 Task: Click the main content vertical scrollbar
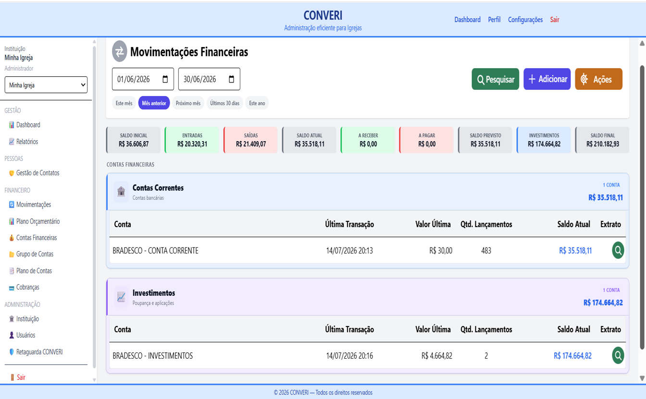[x=642, y=206]
